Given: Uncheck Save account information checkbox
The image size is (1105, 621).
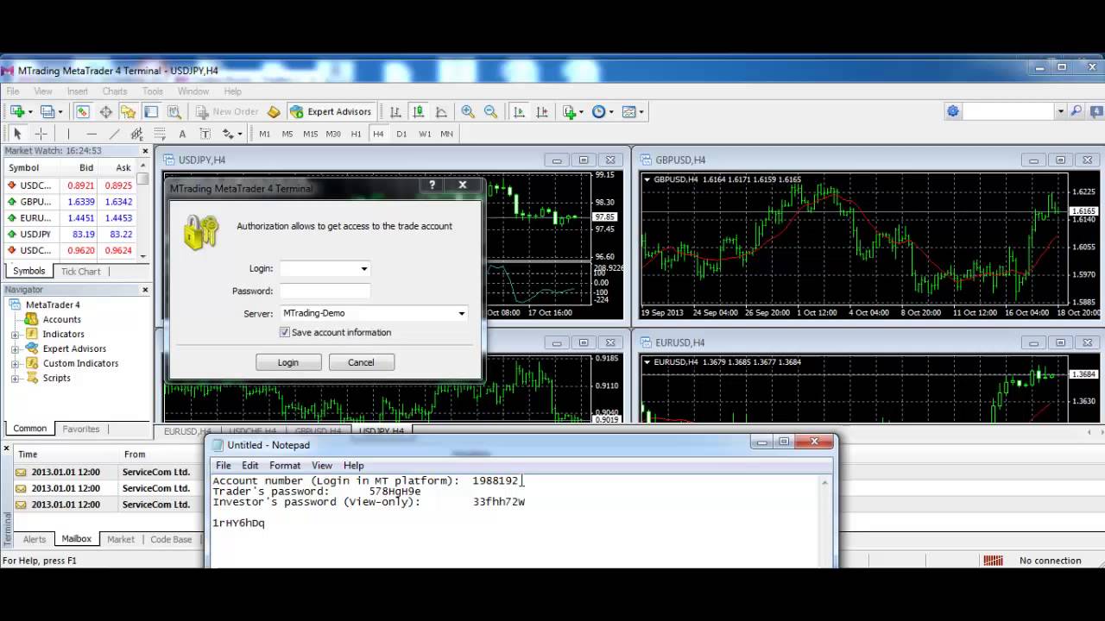Looking at the screenshot, I should [285, 332].
